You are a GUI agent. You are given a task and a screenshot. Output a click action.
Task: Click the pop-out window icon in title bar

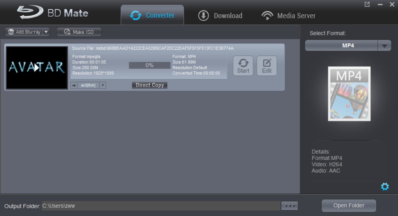pos(367,4)
